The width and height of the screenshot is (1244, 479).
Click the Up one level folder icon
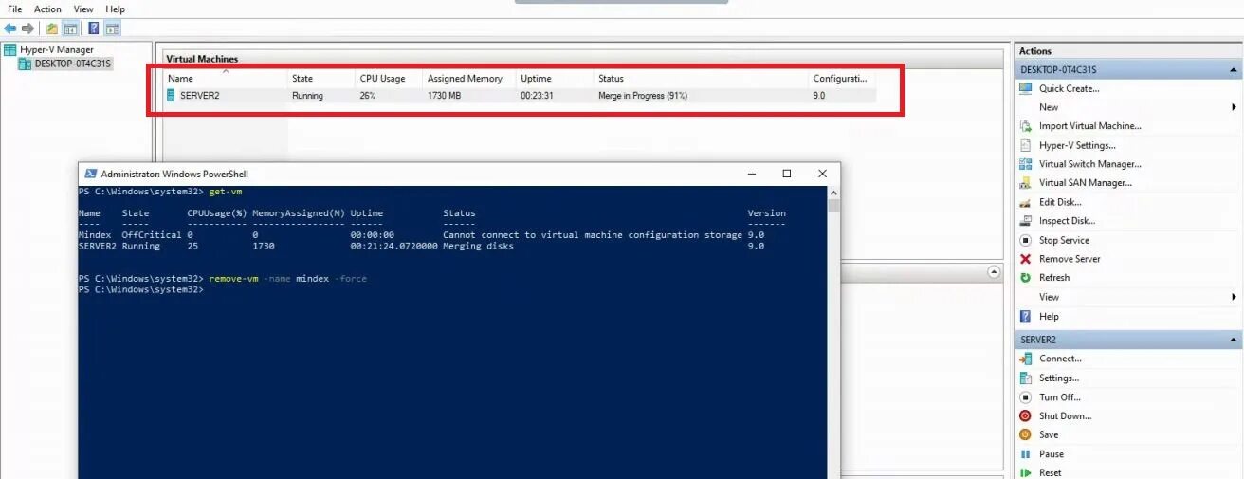[x=52, y=28]
